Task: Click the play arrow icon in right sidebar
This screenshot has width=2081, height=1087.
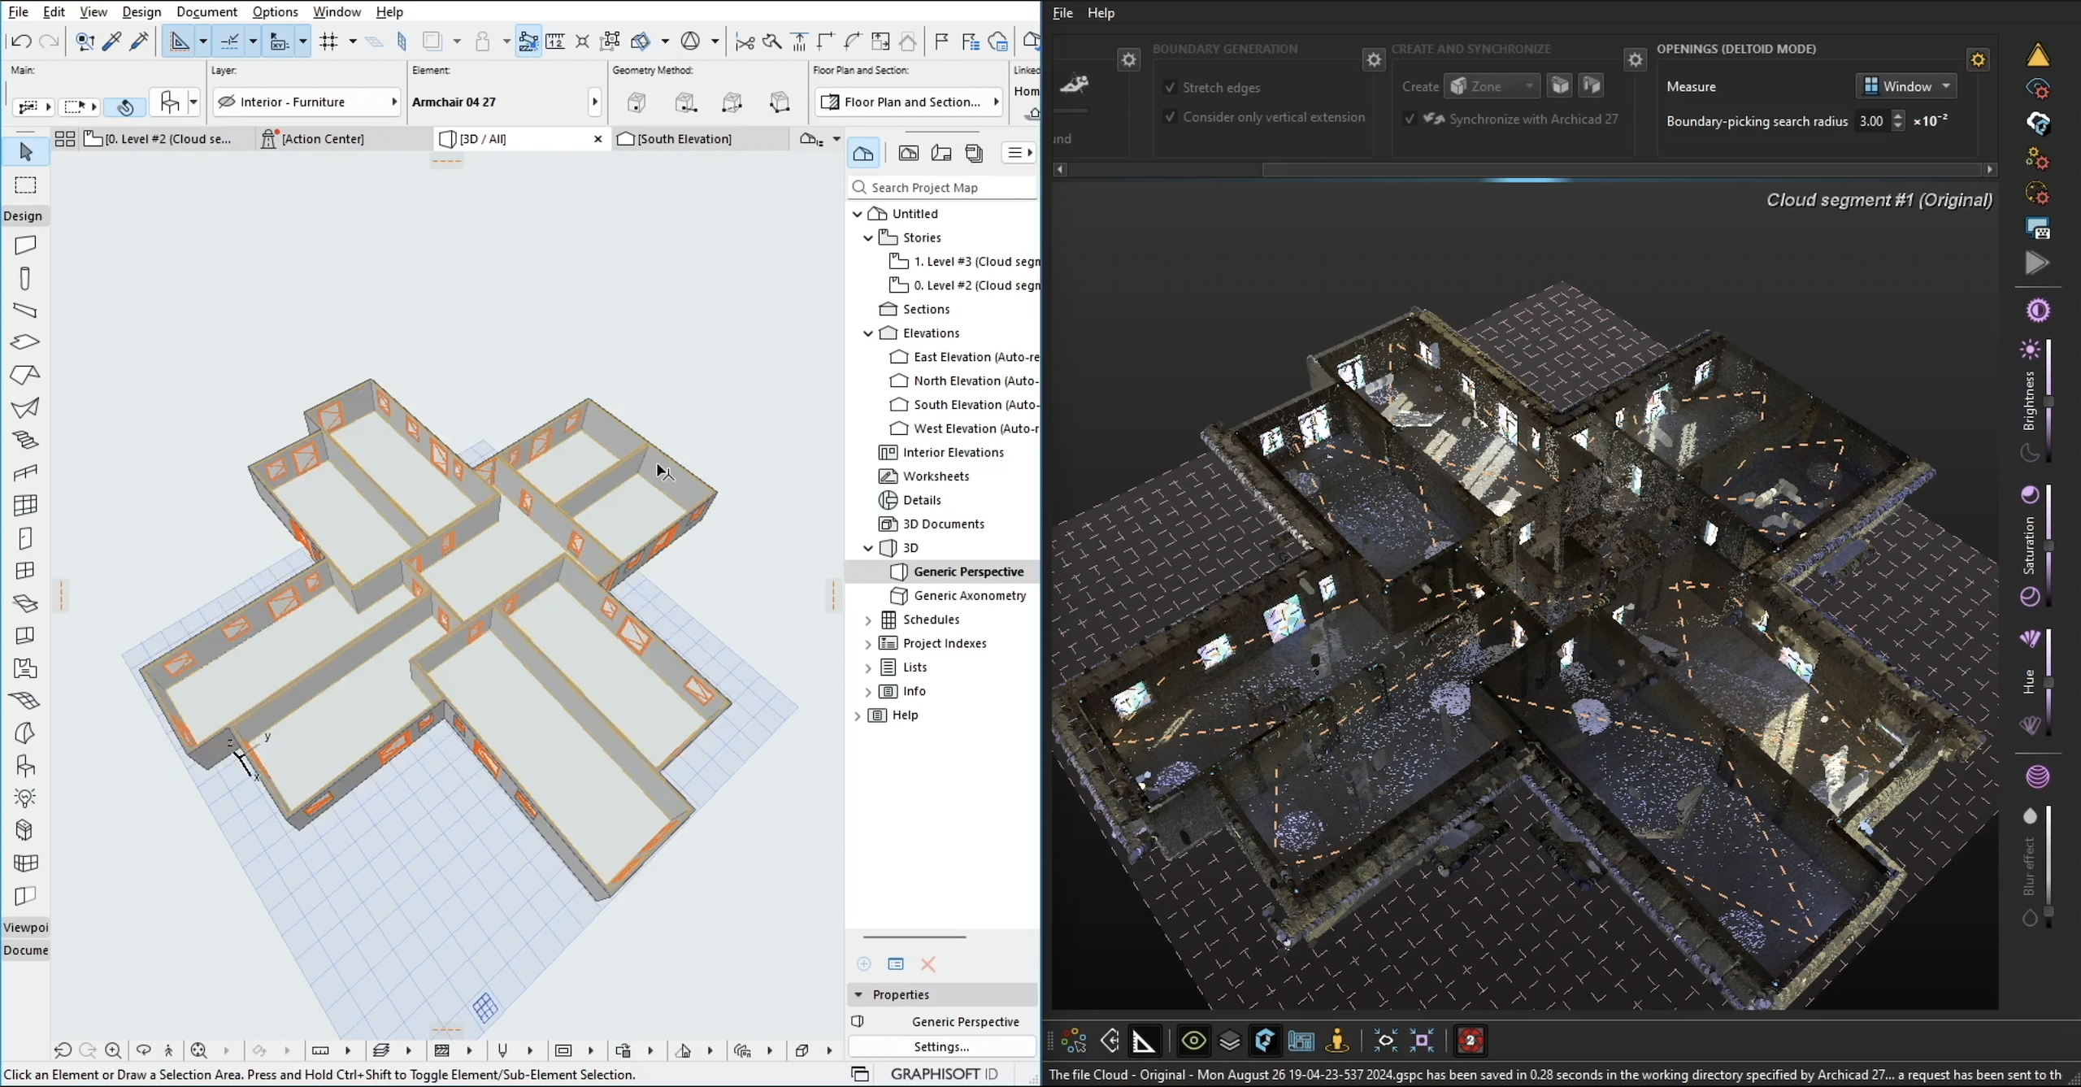Action: point(2037,263)
